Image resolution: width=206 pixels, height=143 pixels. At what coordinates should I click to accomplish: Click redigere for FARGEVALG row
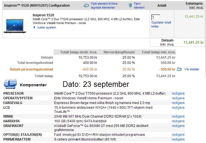(x=178, y=103)
